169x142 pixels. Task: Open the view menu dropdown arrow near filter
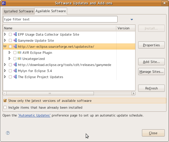tap(132, 19)
